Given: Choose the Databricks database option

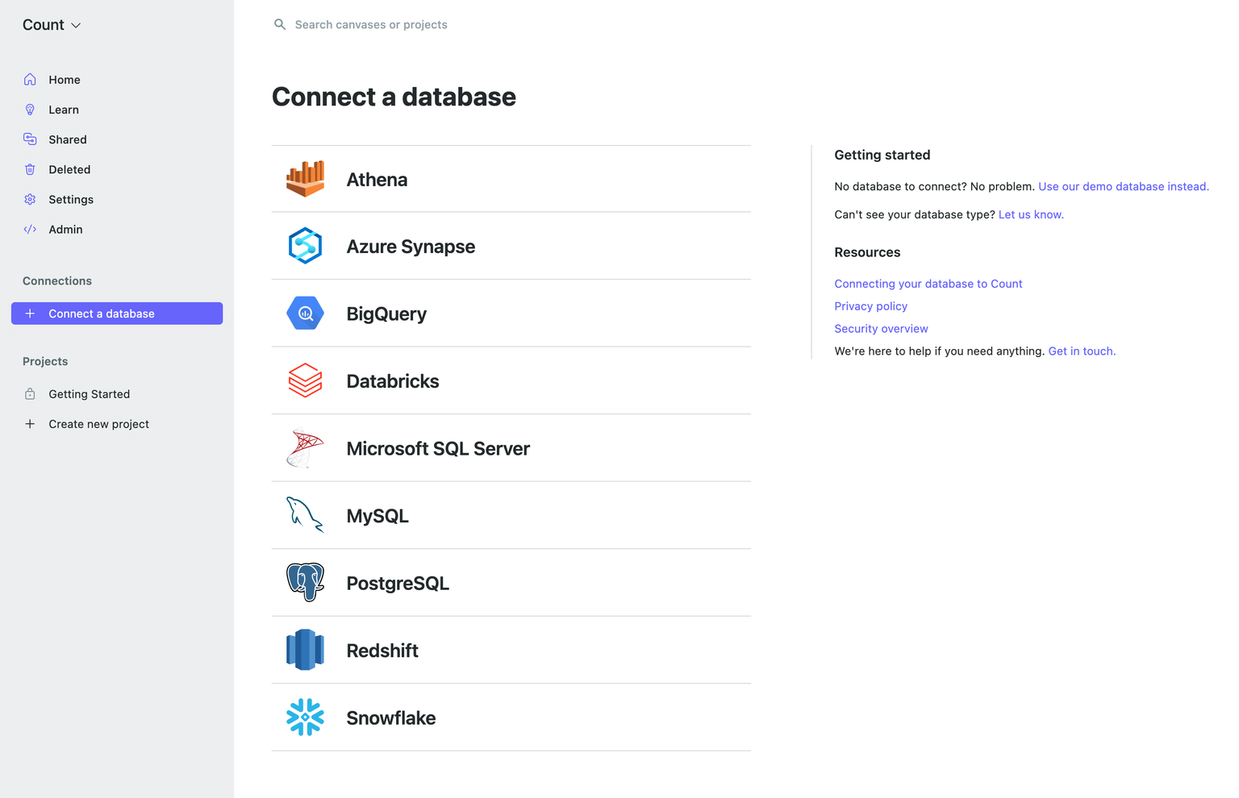Looking at the screenshot, I should pos(511,380).
